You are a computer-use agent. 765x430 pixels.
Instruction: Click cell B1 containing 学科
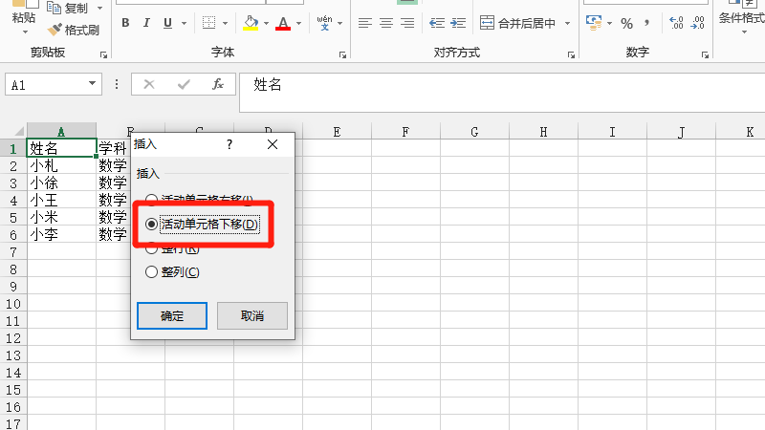point(114,148)
